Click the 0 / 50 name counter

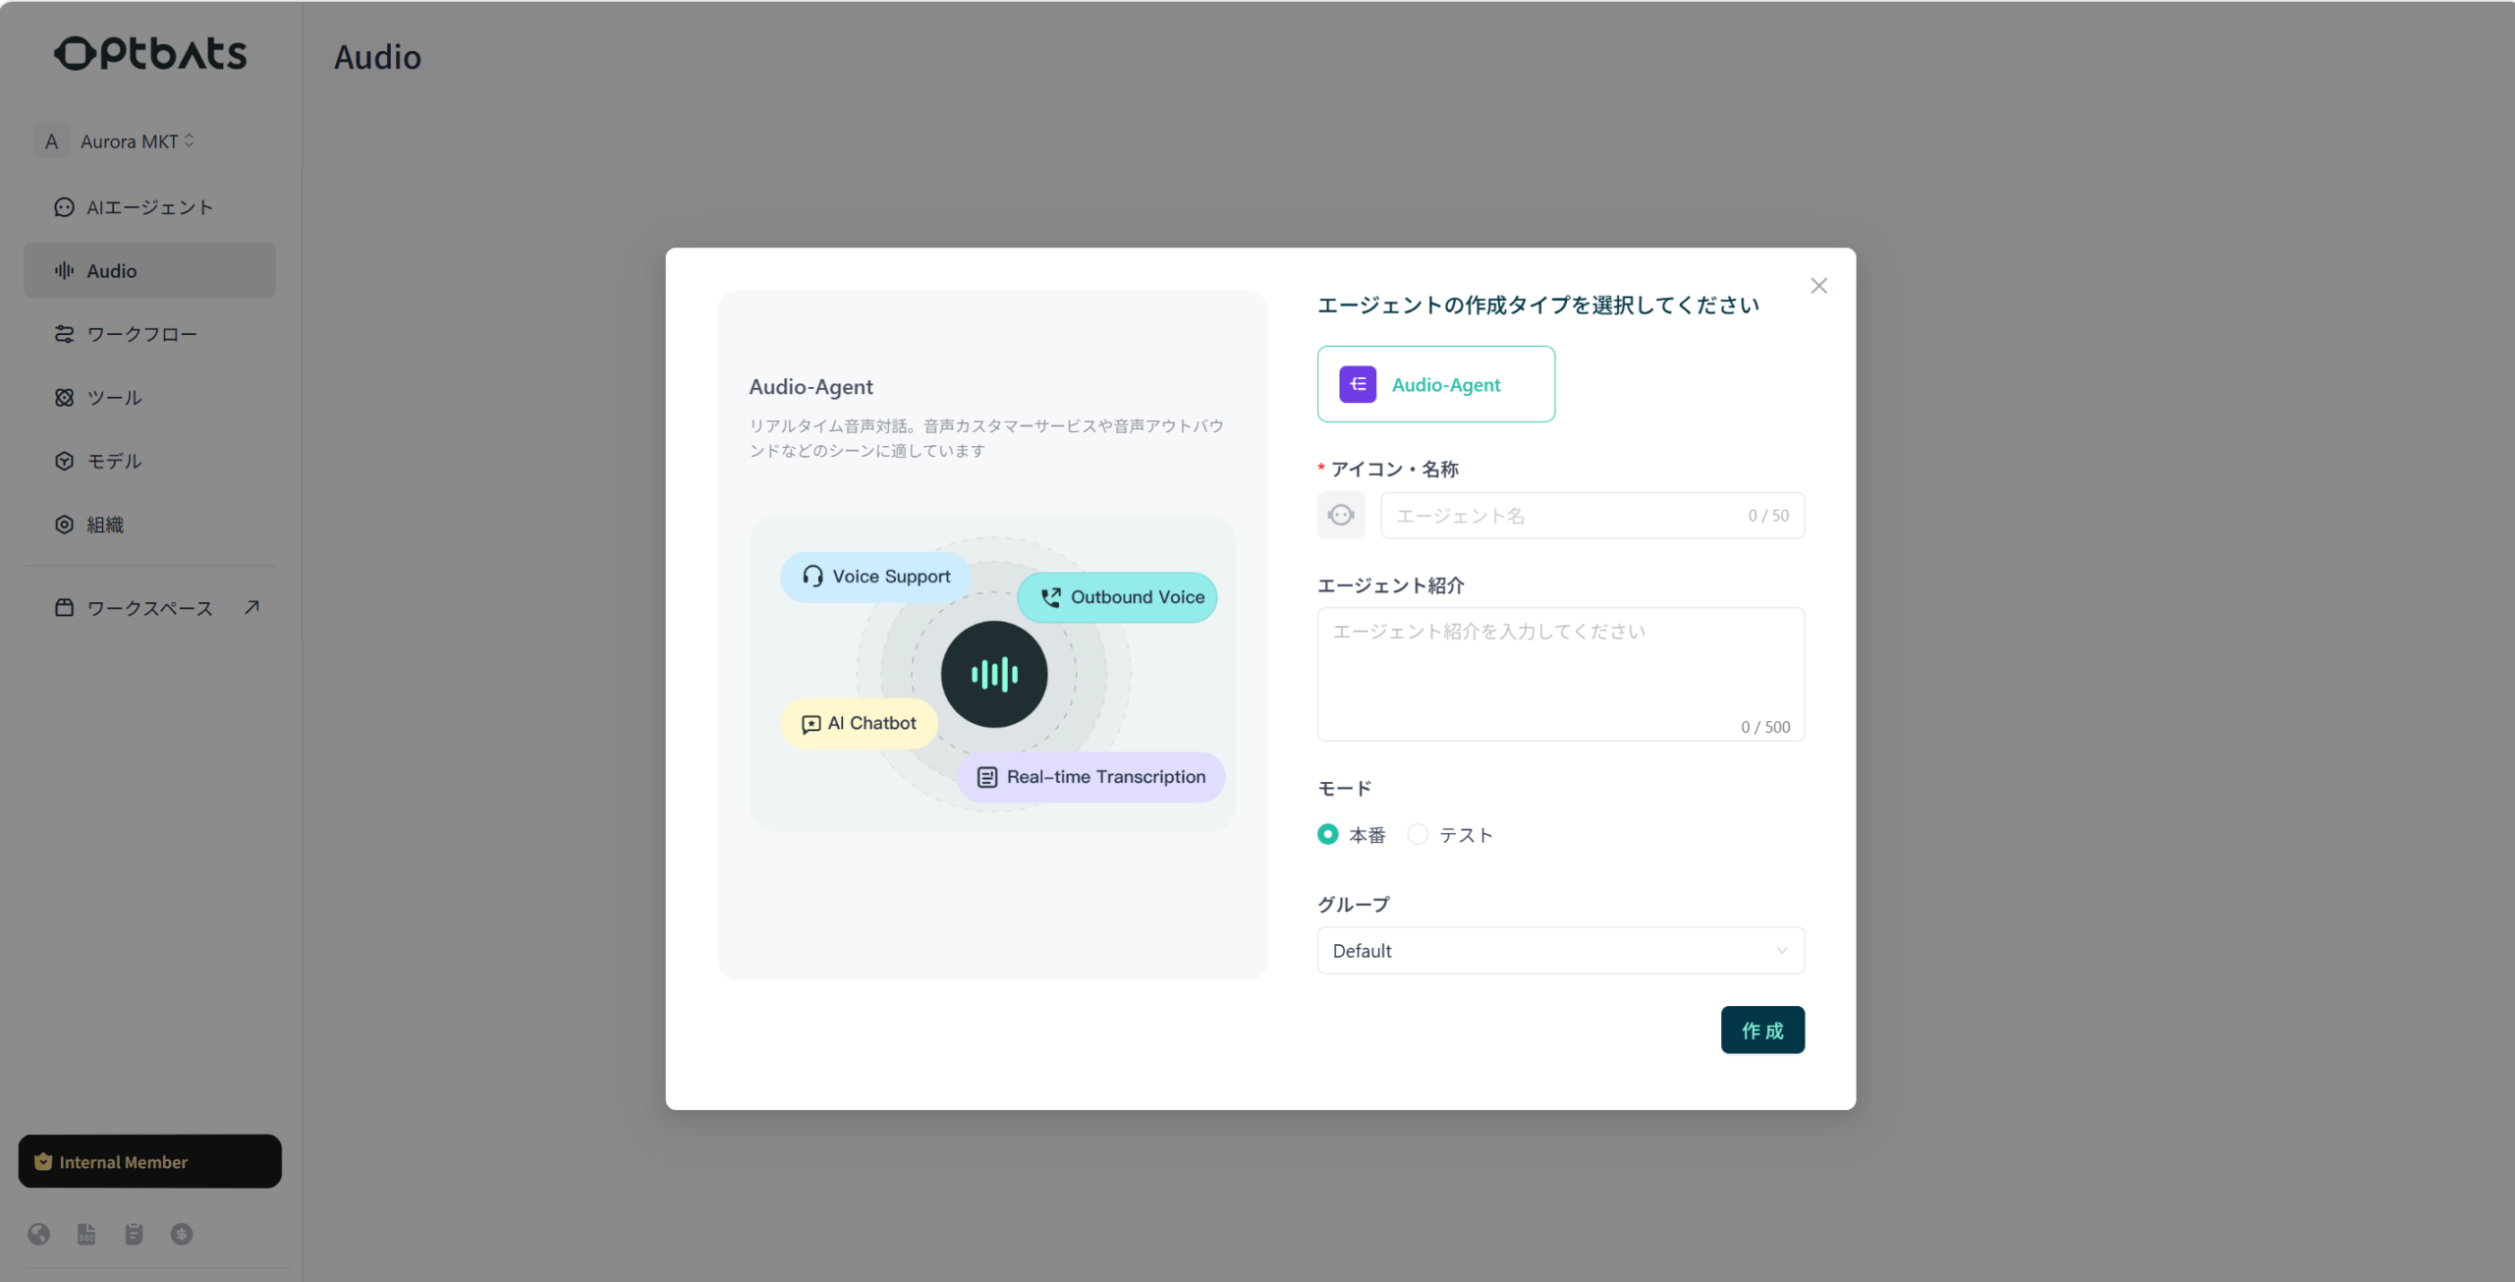tap(1768, 516)
